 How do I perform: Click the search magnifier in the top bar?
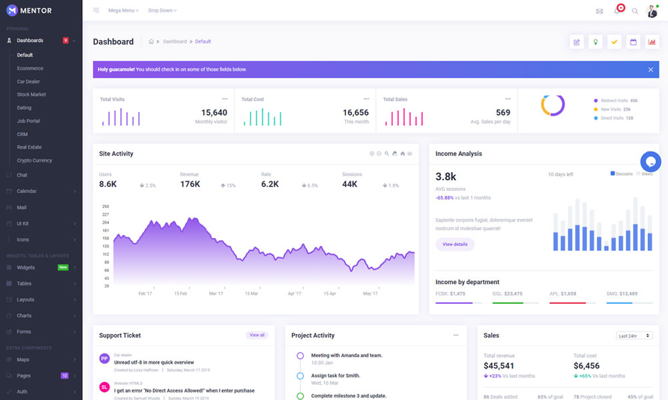point(635,11)
